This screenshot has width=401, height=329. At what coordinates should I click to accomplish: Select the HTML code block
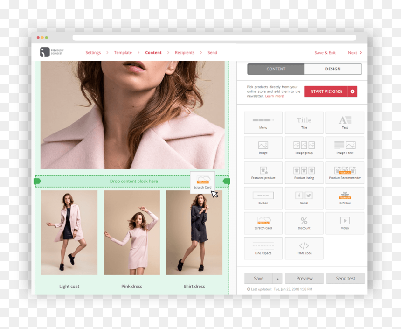tap(304, 248)
